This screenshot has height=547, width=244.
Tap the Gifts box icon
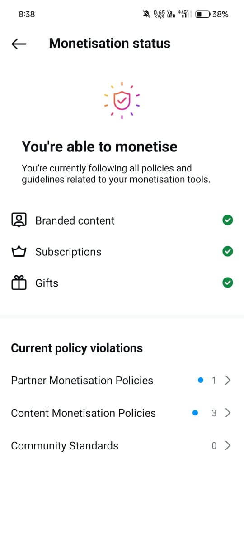19,283
